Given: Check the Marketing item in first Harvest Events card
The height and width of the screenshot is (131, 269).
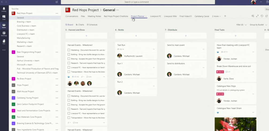Looking at the screenshot, I should [69, 50].
